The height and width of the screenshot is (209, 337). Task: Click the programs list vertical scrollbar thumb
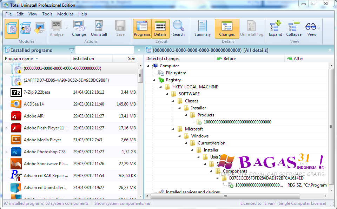(140, 76)
